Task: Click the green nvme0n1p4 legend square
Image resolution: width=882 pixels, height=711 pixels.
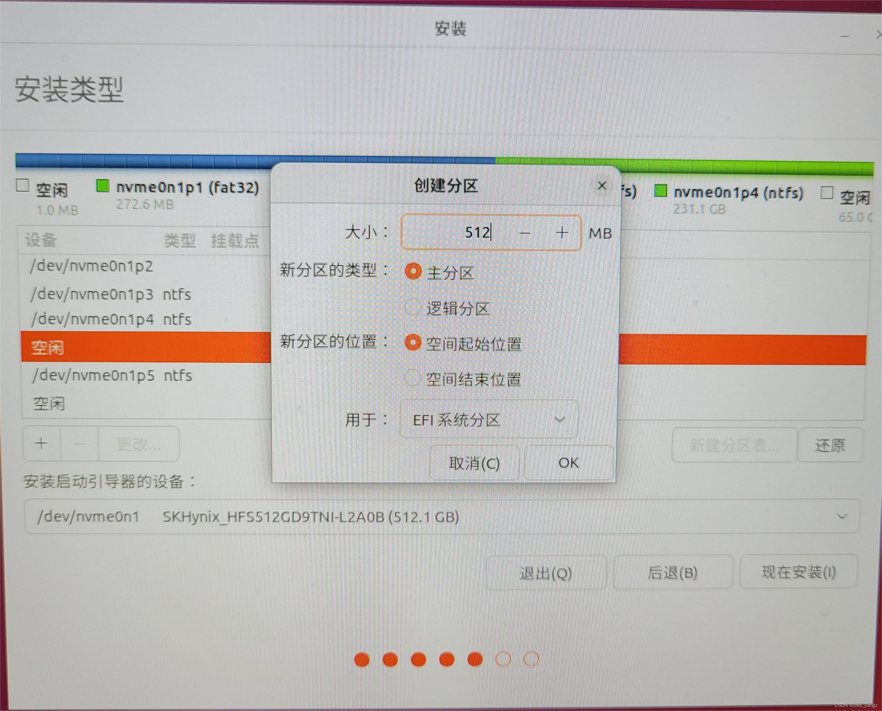Action: tap(660, 191)
